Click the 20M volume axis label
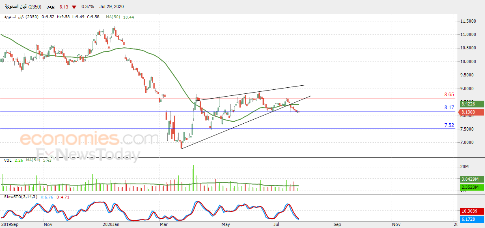Image resolution: width=485 pixels, height=228 pixels. [x=465, y=167]
